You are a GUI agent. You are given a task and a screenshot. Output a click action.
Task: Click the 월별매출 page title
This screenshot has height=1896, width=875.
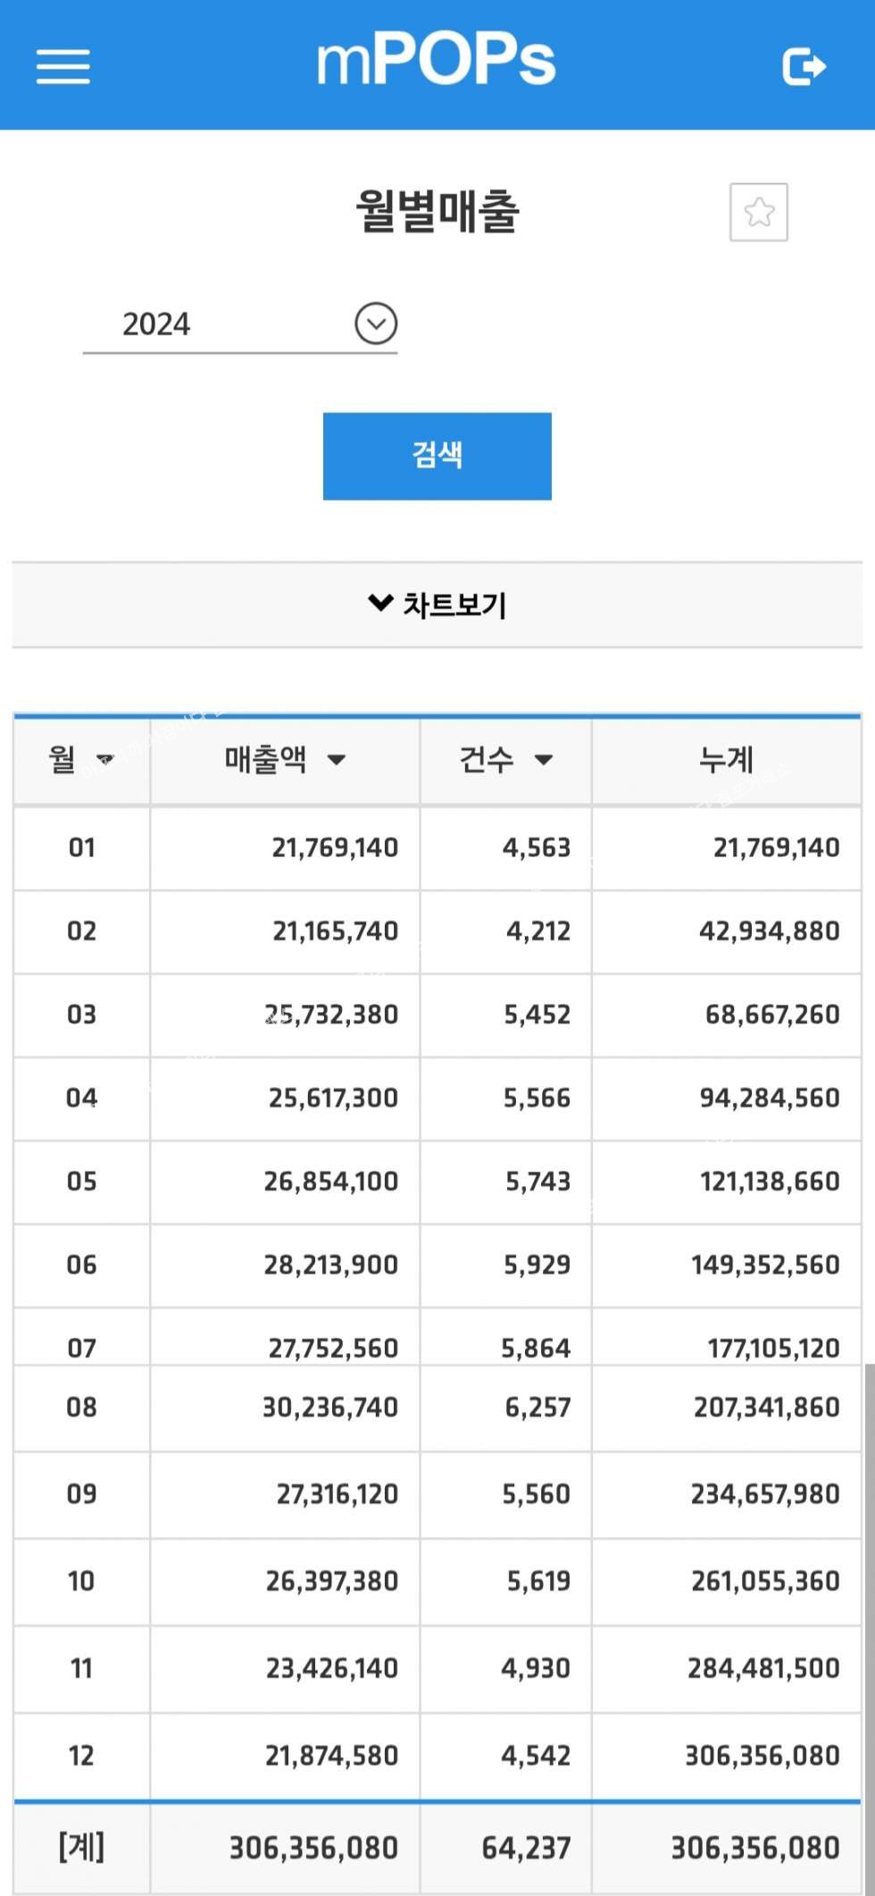tap(437, 212)
